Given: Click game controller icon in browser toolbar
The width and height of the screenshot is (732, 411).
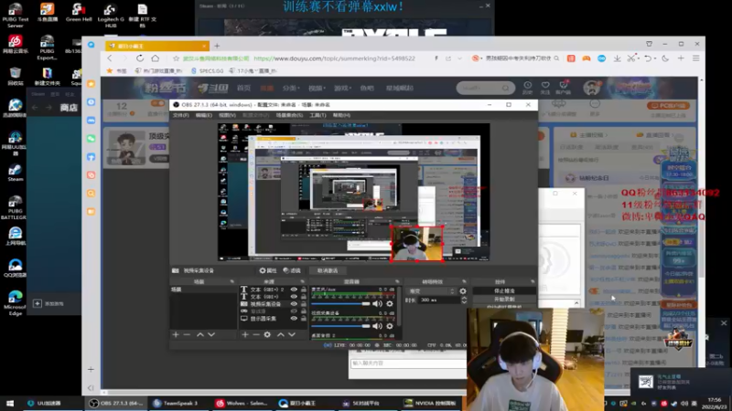Looking at the screenshot, I should [x=587, y=58].
